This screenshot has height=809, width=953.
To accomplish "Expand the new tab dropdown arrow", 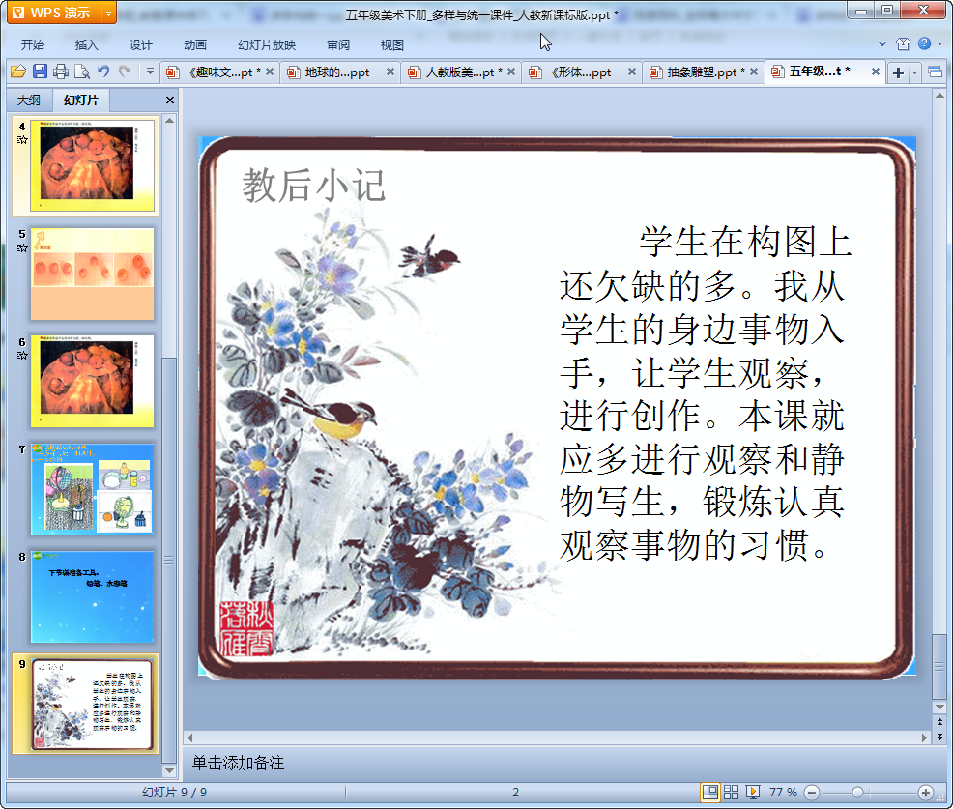I will coord(914,73).
